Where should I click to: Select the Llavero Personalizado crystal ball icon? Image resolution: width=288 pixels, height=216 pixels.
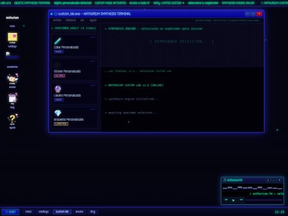click(58, 89)
